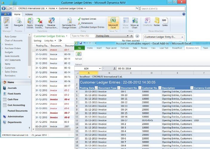210x149 pixels.
Task: Refresh the NAV address bar
Action: tap(137, 8)
